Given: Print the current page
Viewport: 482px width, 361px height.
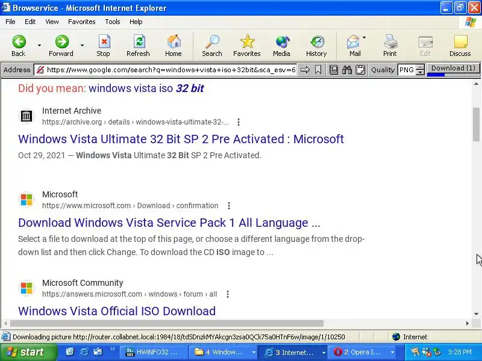Looking at the screenshot, I should click(x=390, y=46).
